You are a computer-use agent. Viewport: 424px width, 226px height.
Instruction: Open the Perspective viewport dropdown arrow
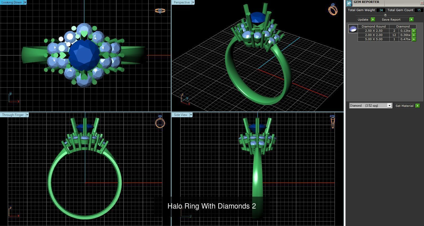click(x=193, y=2)
